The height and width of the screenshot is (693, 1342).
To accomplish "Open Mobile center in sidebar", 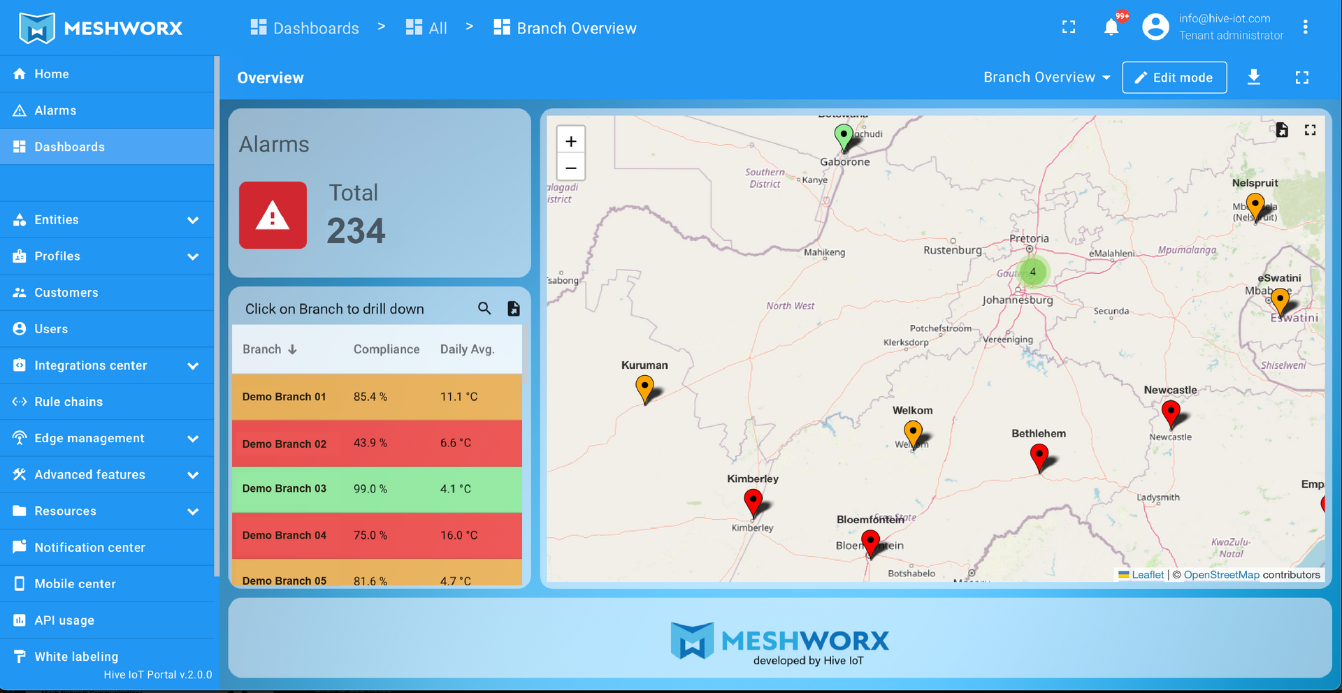I will [x=107, y=584].
